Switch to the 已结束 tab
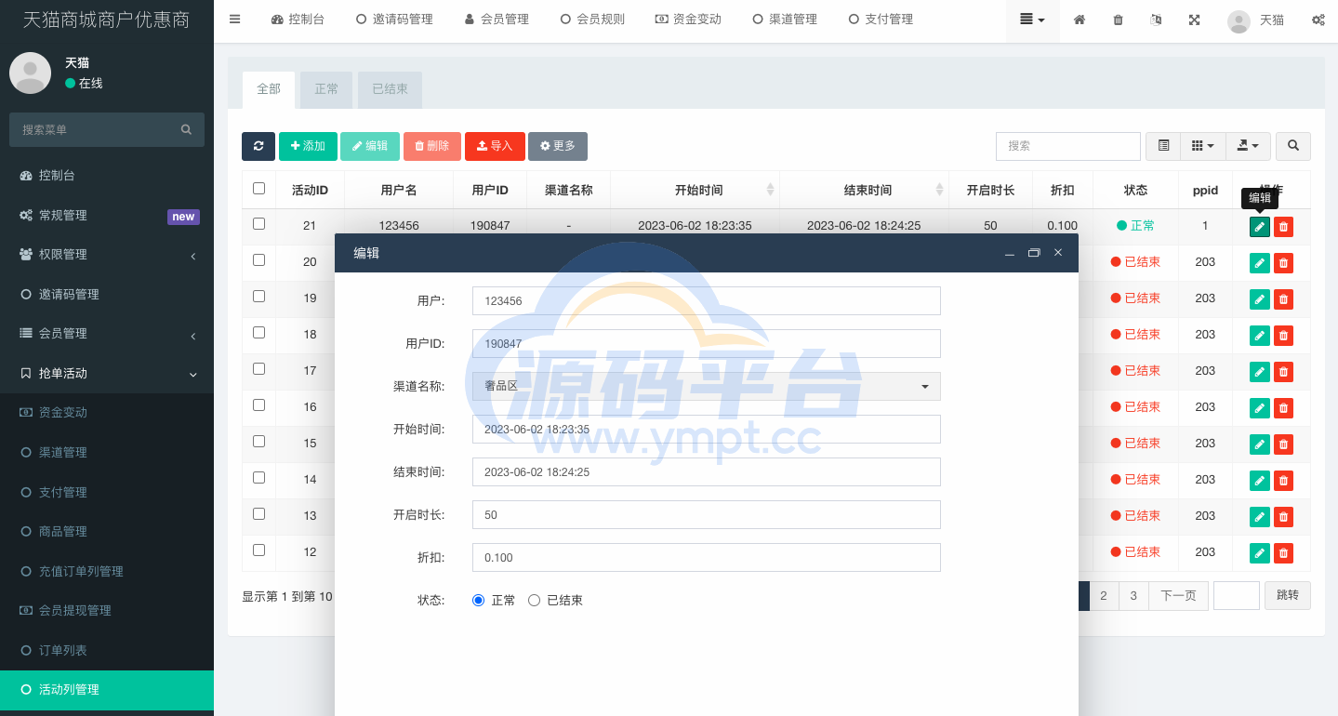 coord(390,89)
